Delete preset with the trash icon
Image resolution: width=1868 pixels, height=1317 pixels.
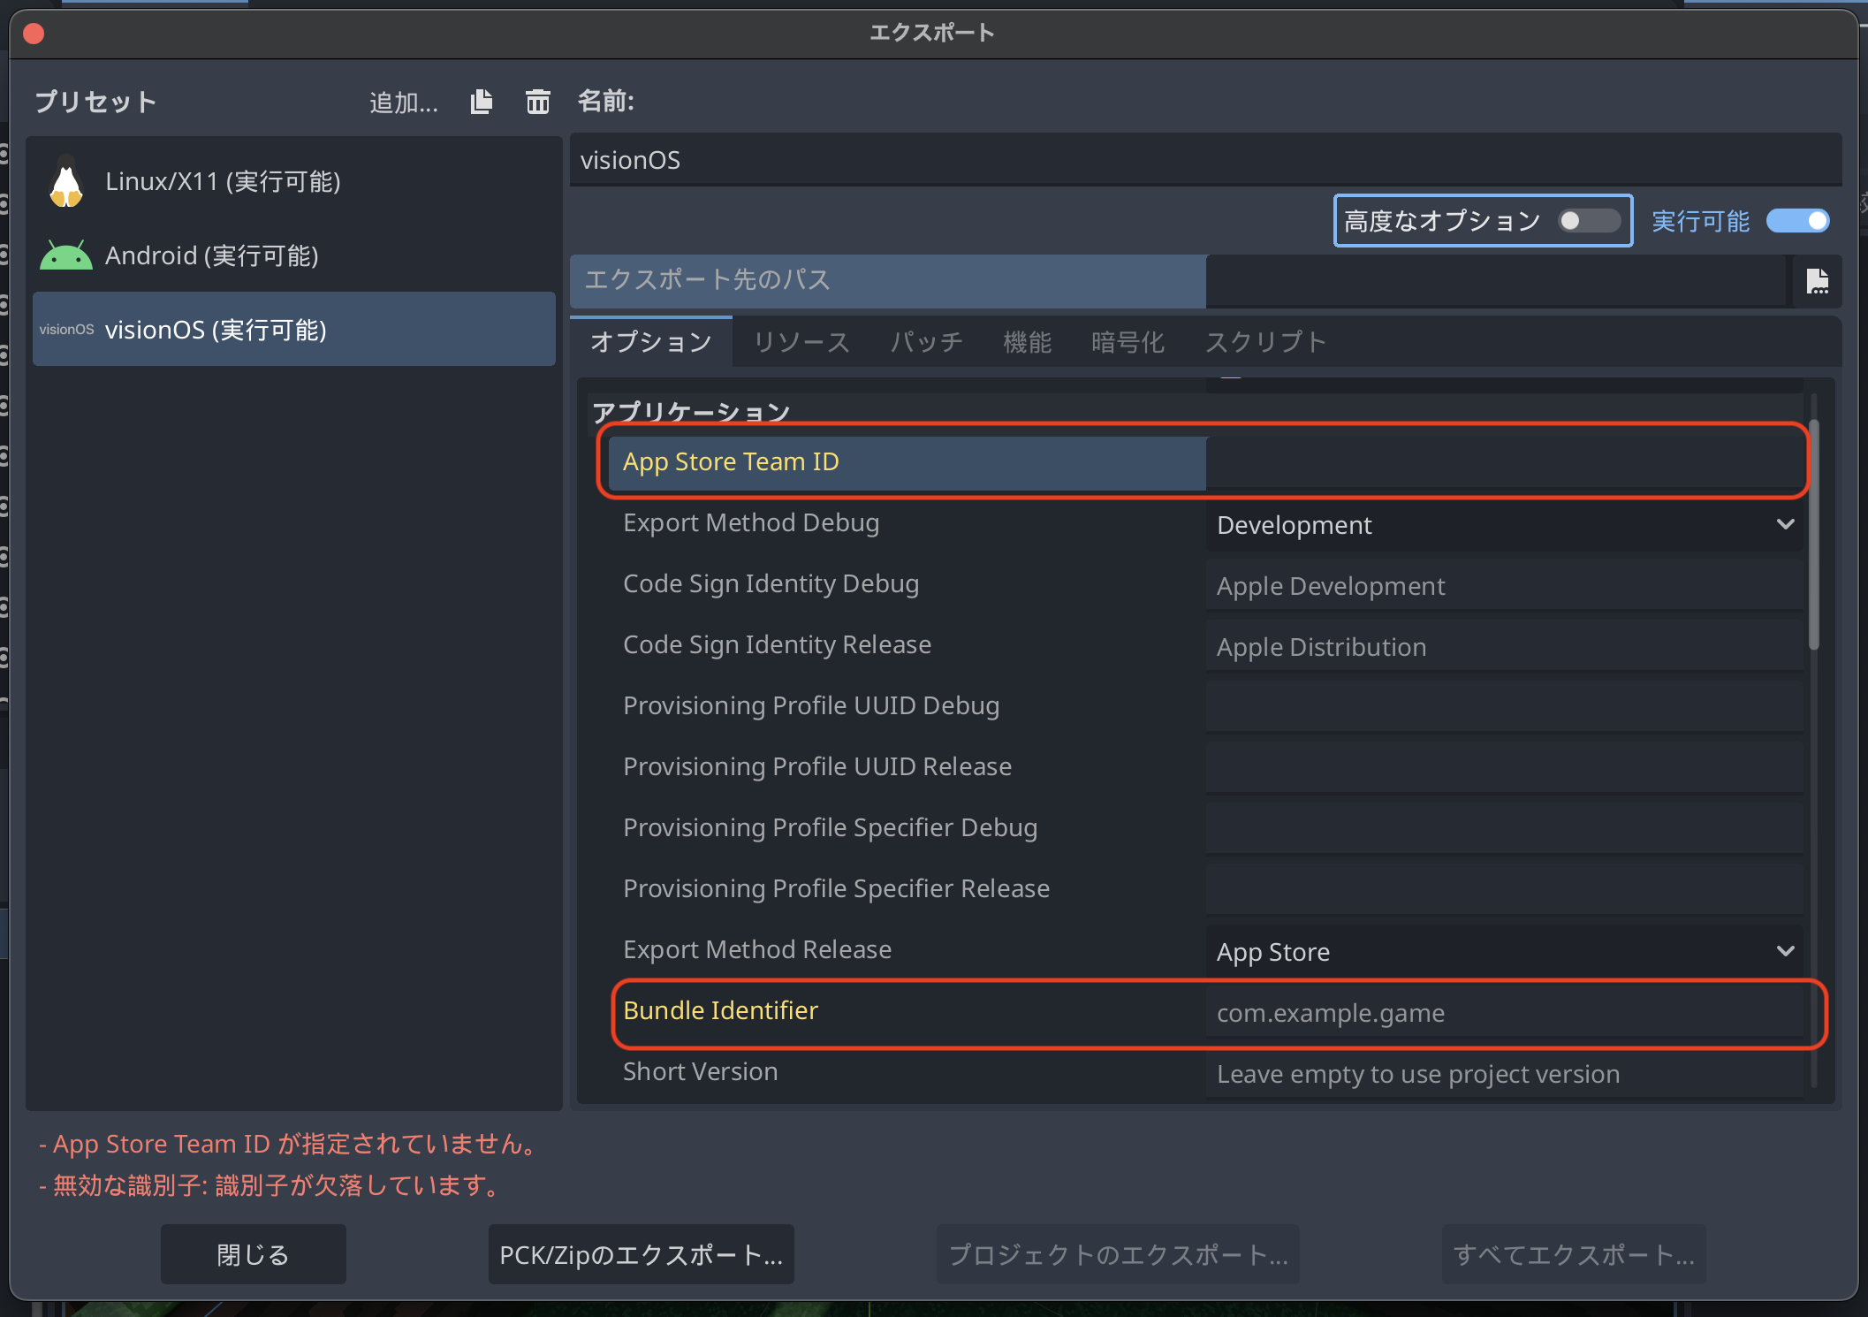click(537, 102)
